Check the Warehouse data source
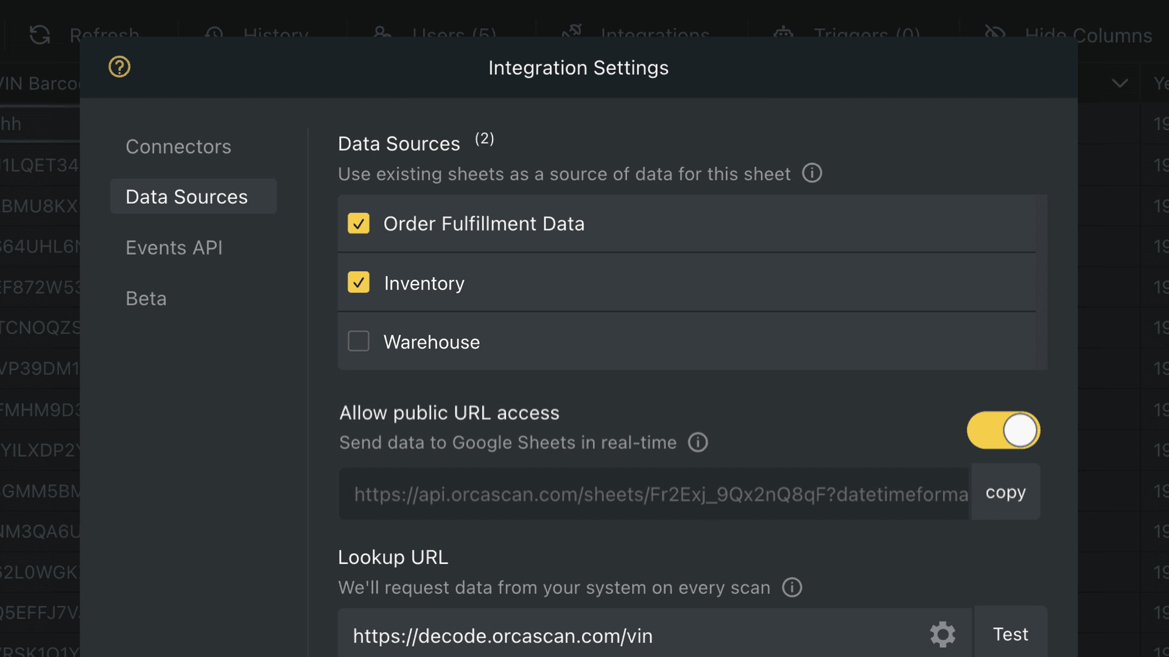Viewport: 1169px width, 657px height. pyautogui.click(x=359, y=341)
